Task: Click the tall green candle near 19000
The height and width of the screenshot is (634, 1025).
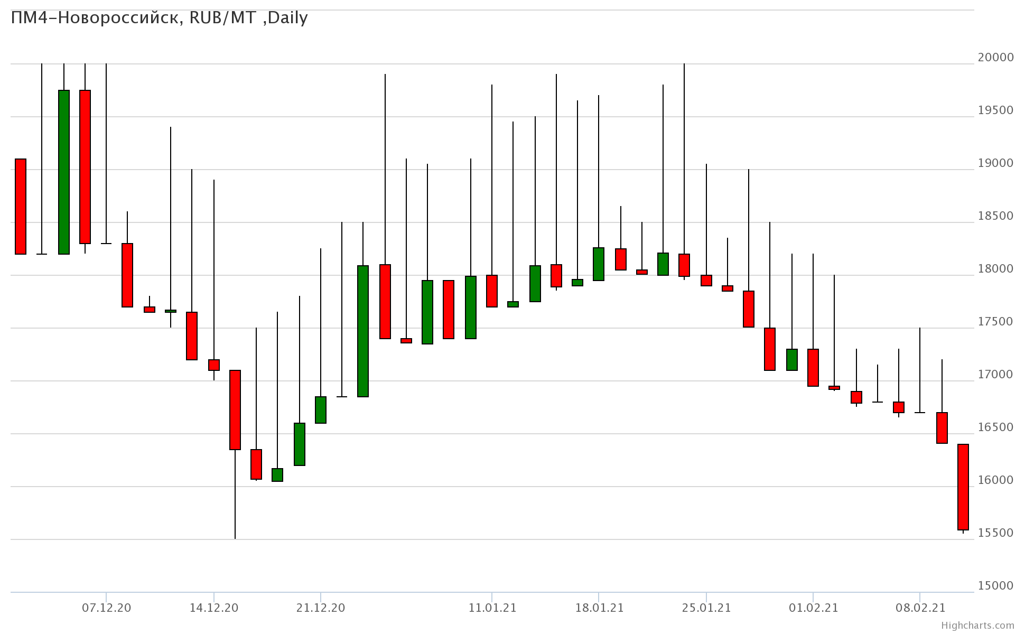Action: (64, 172)
